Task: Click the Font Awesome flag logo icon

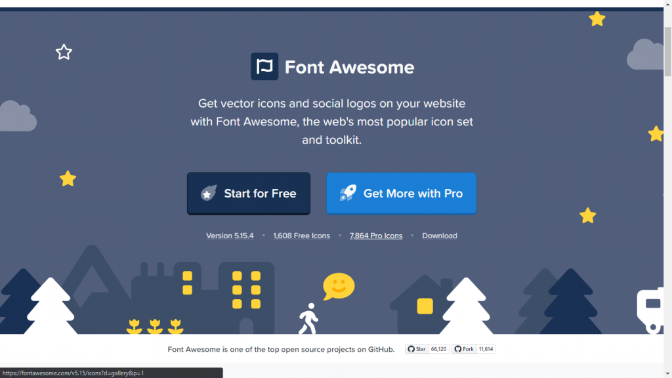Action: point(264,66)
